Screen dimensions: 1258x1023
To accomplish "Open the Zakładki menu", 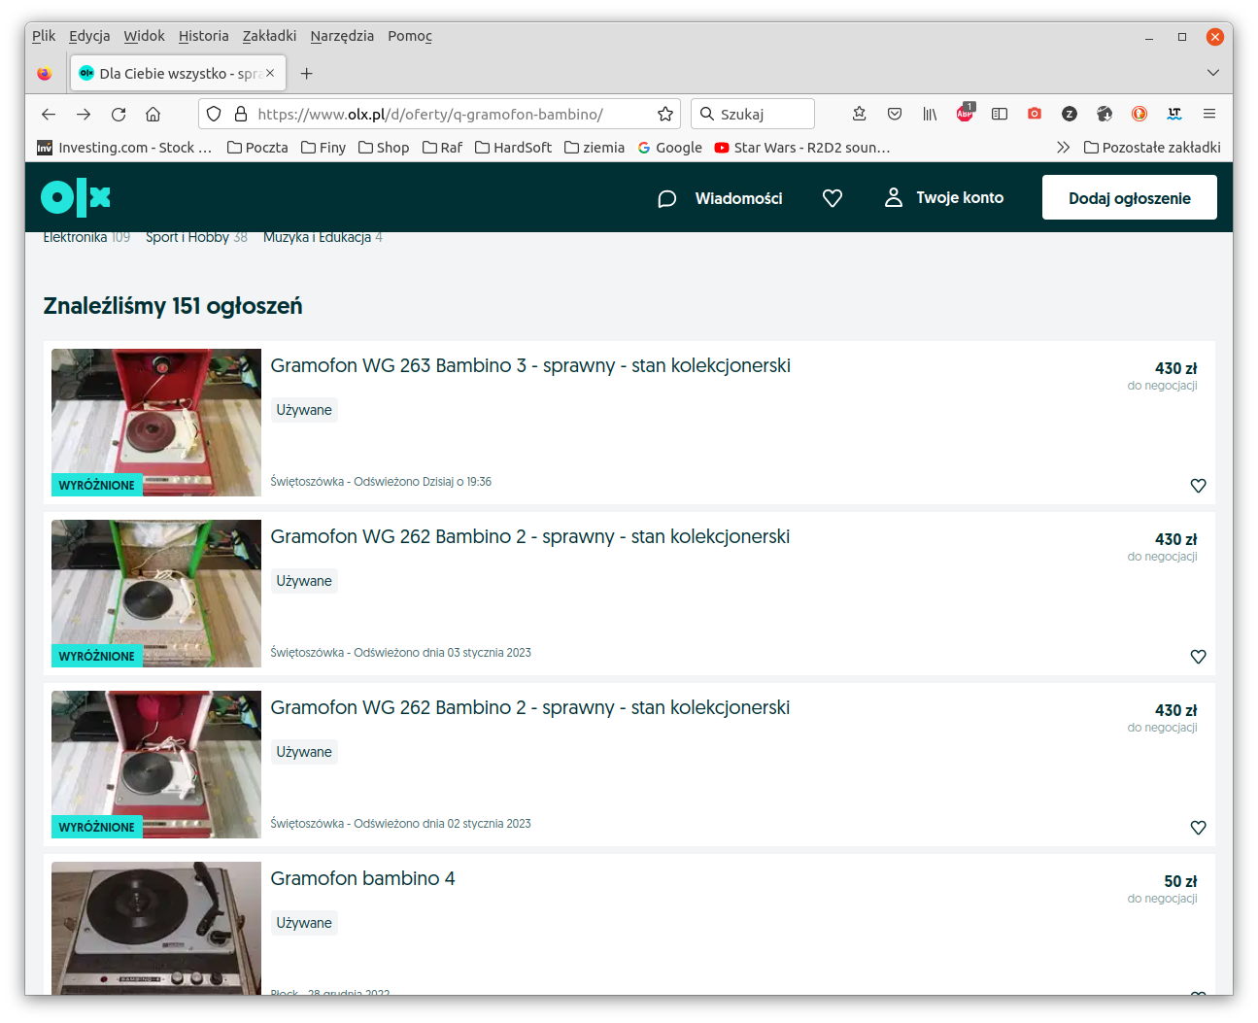I will tap(269, 36).
